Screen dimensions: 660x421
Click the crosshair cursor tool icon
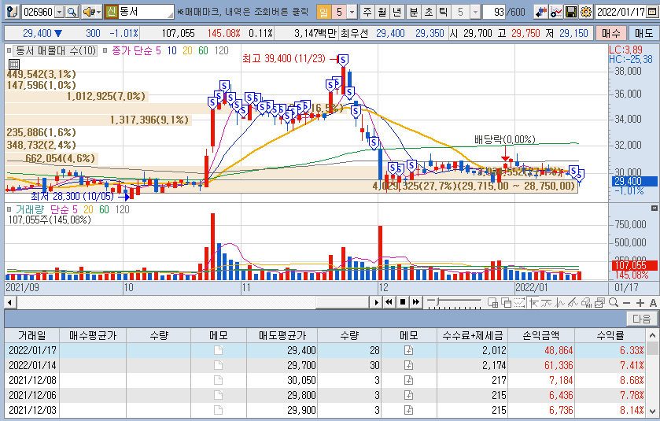click(x=533, y=302)
